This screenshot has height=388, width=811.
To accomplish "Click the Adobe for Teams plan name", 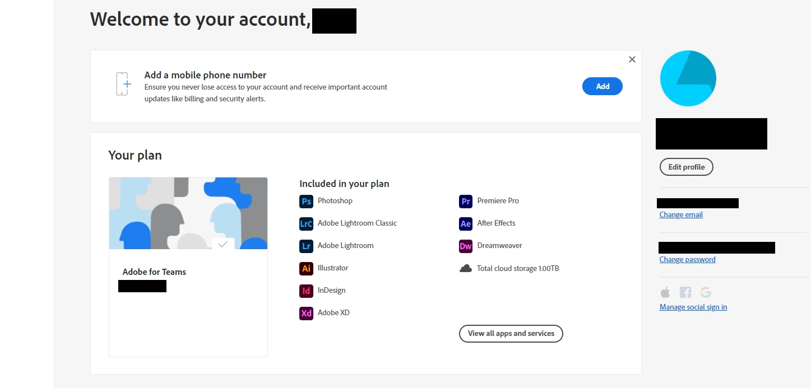I will coord(154,272).
